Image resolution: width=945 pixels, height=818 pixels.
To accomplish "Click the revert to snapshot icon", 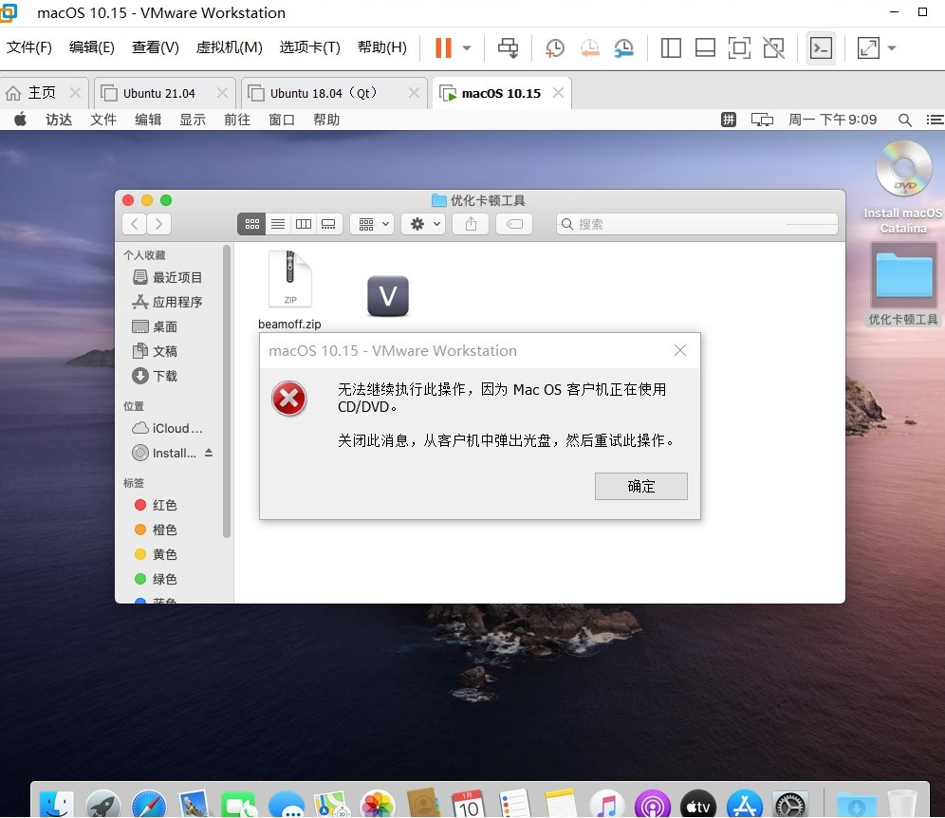I will (x=589, y=48).
